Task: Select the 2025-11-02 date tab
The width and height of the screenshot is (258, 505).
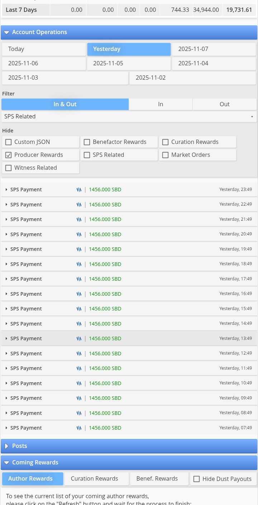Action: point(193,78)
